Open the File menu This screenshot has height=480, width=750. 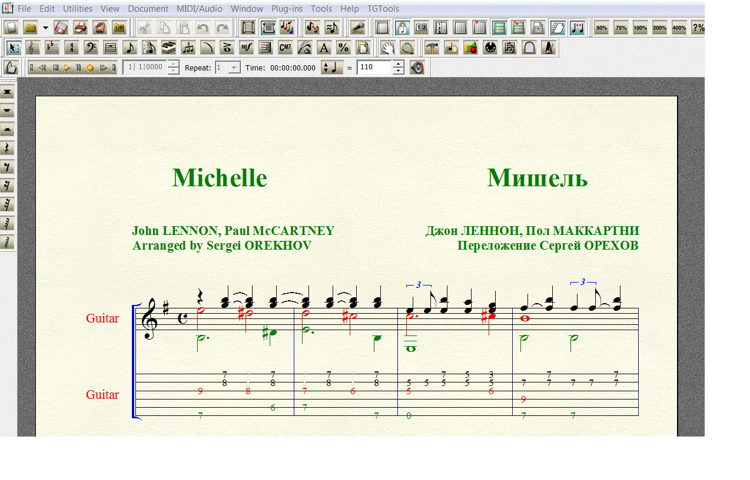24,9
